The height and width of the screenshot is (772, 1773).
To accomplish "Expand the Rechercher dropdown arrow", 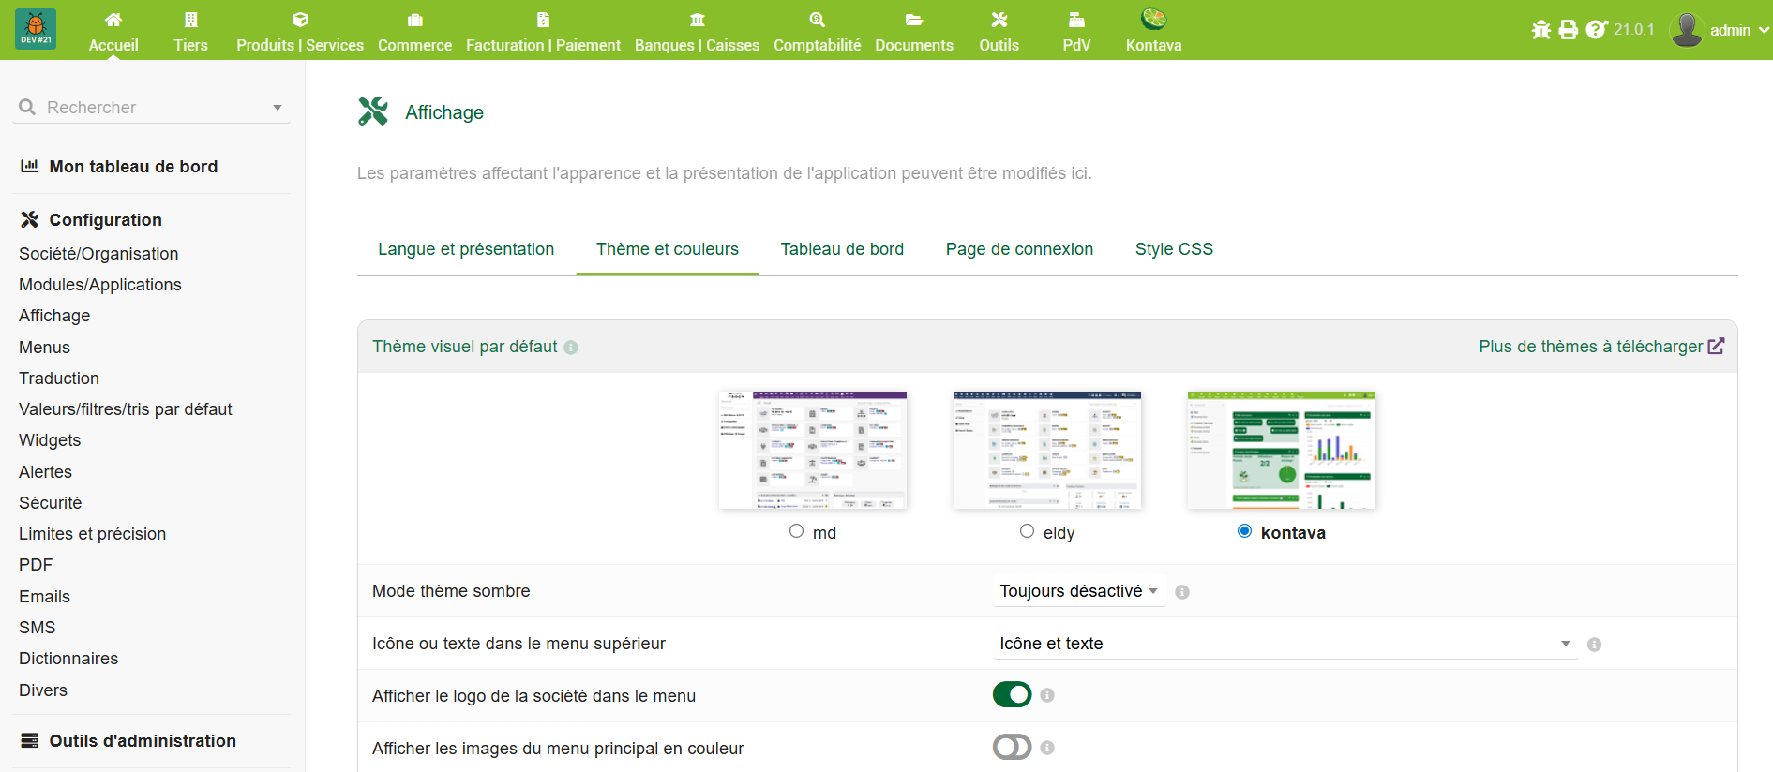I will 278,108.
